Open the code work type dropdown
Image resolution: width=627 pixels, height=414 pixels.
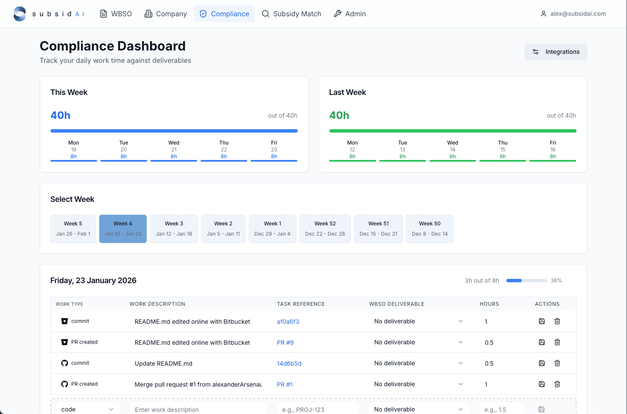click(88, 409)
